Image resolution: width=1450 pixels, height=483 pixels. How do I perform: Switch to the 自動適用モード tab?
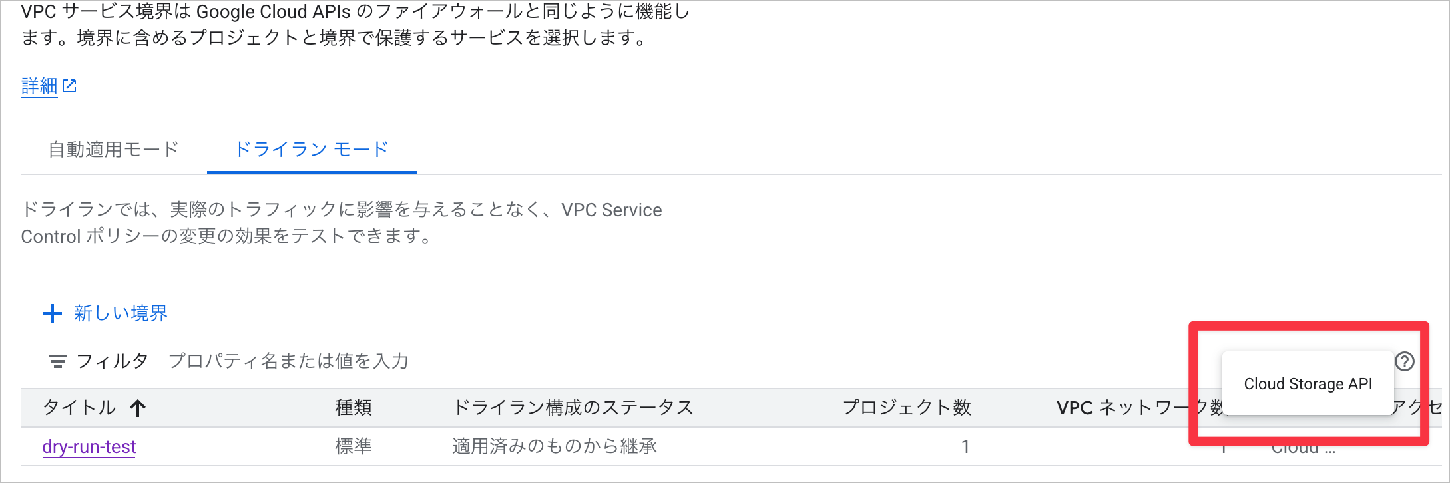(x=114, y=149)
